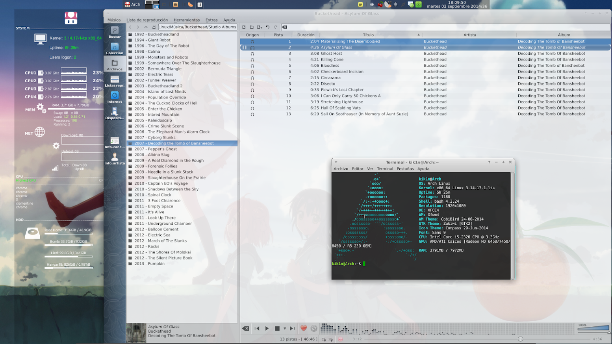612x344 pixels.
Task: Skip to the previous track
Action: [257, 328]
